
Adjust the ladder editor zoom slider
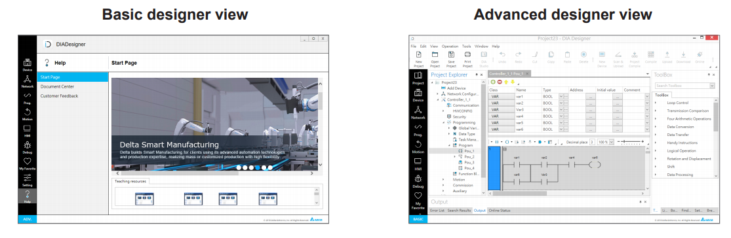[630, 142]
